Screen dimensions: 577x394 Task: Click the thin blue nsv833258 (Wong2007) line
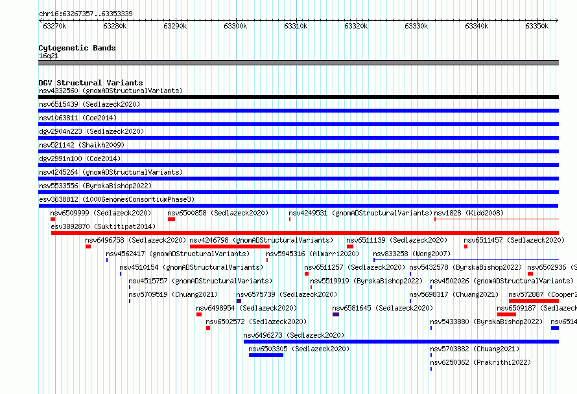[x=466, y=260]
